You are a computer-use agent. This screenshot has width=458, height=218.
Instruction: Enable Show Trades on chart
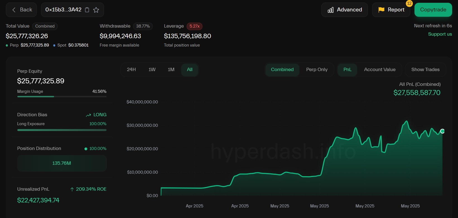pyautogui.click(x=425, y=70)
